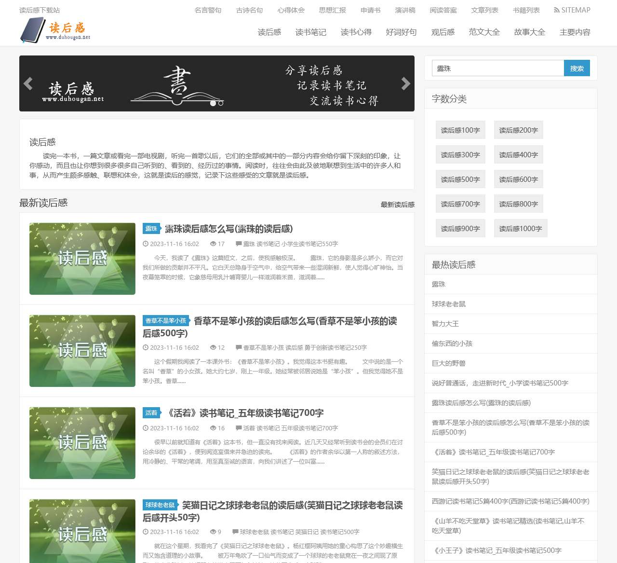617x563 pixels.
Task: Open the 故事大全 navigation menu
Action: (529, 32)
